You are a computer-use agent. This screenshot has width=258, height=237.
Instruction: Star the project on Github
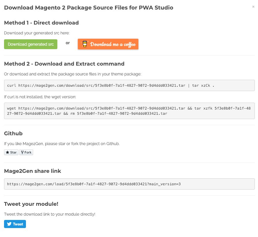click(x=11, y=152)
